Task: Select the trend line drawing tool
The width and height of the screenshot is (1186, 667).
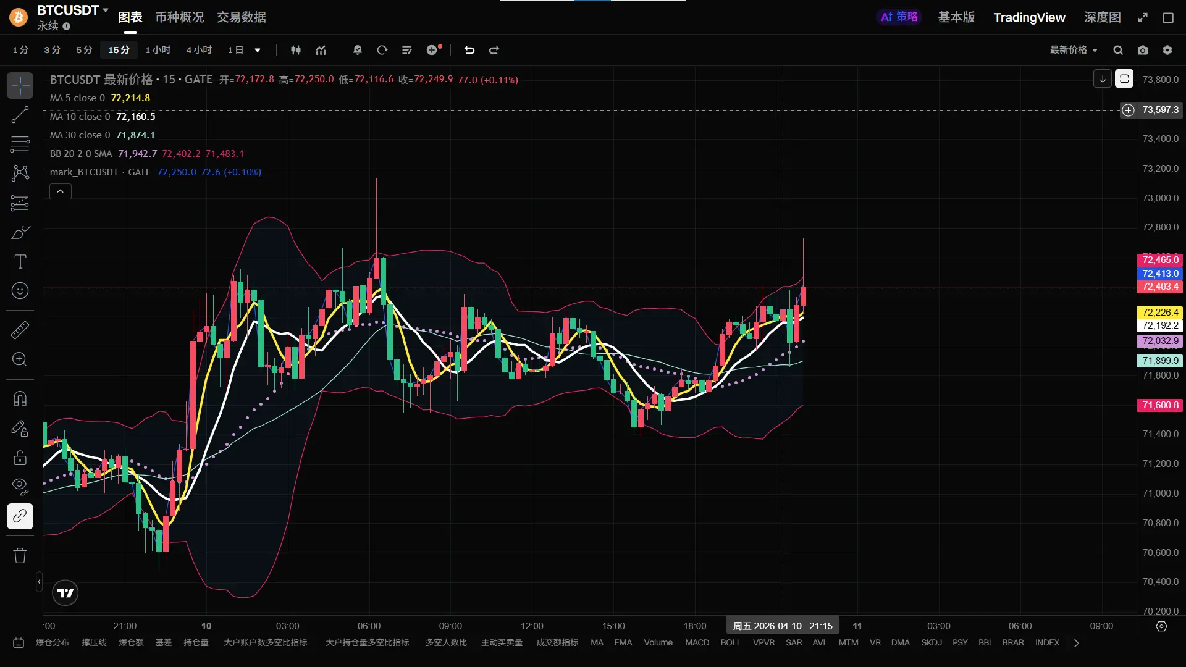Action: [x=20, y=114]
